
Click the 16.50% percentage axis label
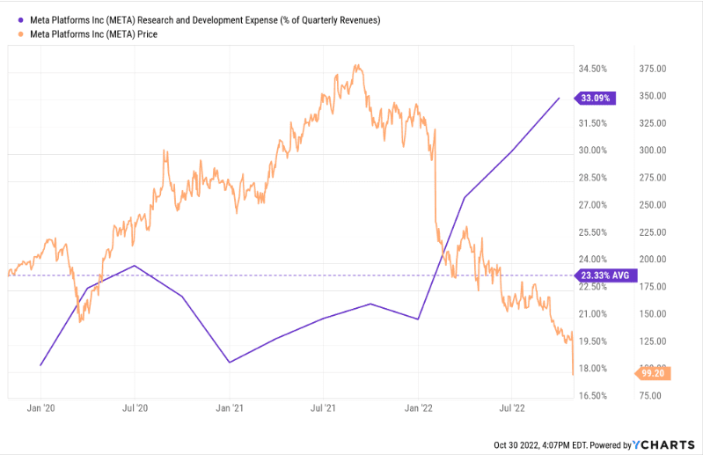tap(591, 396)
